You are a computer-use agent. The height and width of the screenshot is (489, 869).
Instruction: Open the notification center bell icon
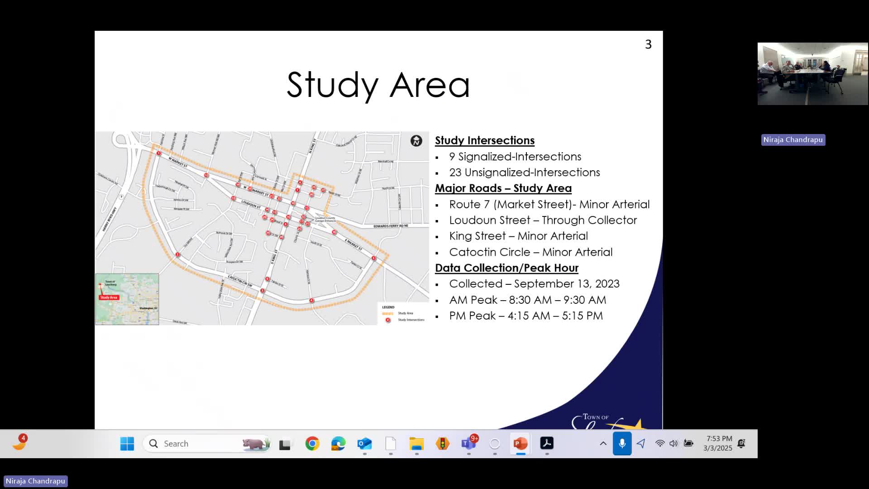pyautogui.click(x=741, y=444)
